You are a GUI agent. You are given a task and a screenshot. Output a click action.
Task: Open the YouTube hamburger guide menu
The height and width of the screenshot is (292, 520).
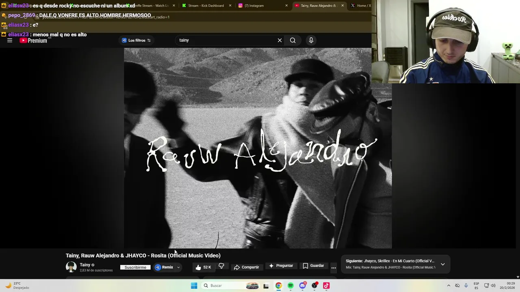[x=10, y=40]
